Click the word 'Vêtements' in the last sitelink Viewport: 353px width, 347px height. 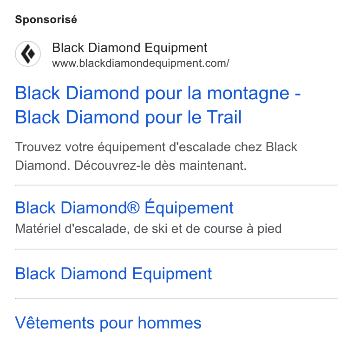point(55,322)
